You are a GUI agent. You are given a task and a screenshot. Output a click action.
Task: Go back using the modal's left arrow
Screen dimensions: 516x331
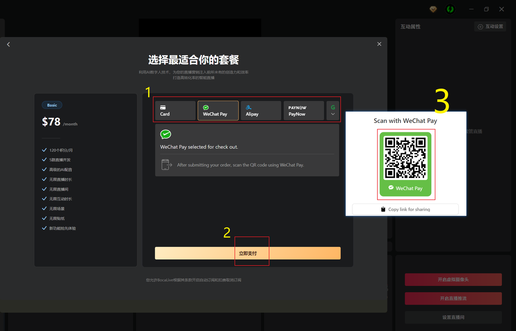point(8,44)
